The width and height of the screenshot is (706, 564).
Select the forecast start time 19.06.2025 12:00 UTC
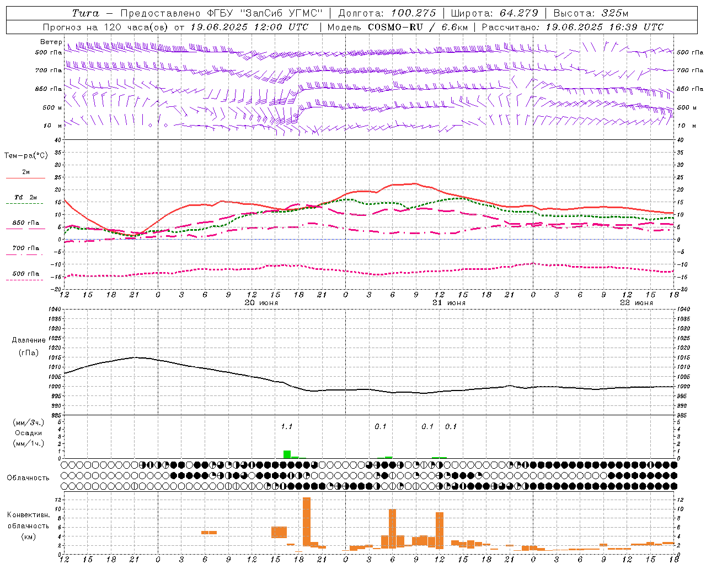(x=249, y=27)
